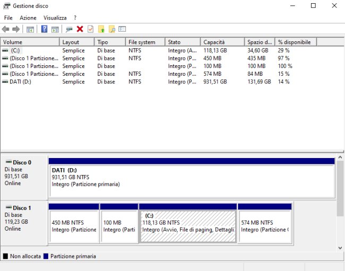Image resolution: width=345 pixels, height=271 pixels.
Task: Click the Disco 1 disk label
Action: point(22,208)
